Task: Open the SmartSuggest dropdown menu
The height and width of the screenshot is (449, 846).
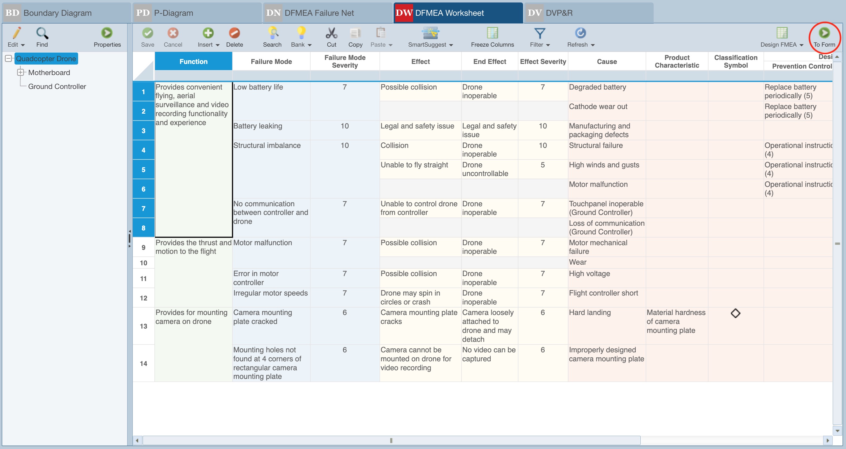Action: click(x=451, y=45)
